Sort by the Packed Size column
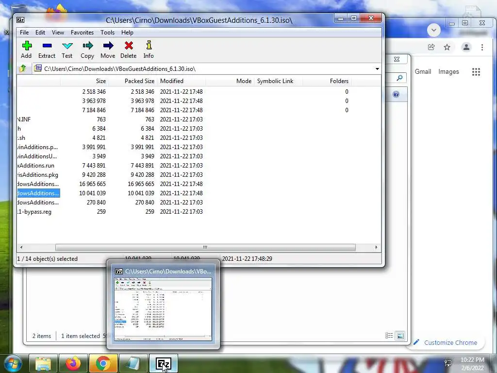Viewport: 497px width, 373px height. coord(133,81)
